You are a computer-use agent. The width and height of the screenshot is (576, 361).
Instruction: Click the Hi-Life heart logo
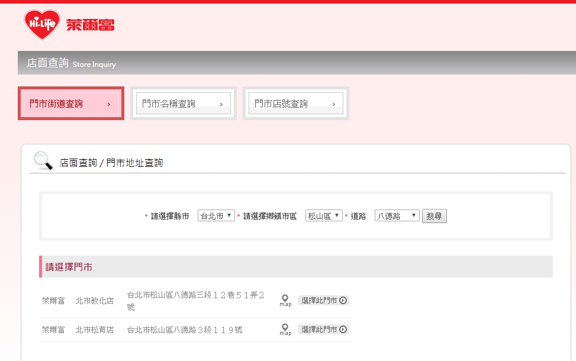(41, 25)
